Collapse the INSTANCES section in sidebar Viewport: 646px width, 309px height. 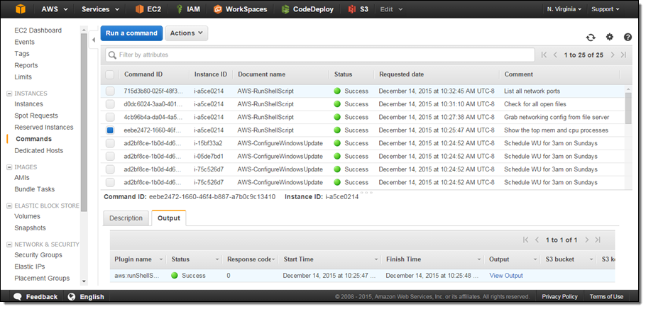(9, 94)
